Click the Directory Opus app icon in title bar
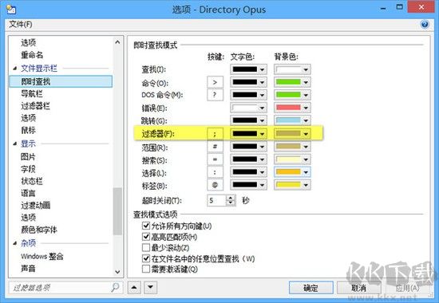Viewport: 439px width, 303px height. pos(11,10)
